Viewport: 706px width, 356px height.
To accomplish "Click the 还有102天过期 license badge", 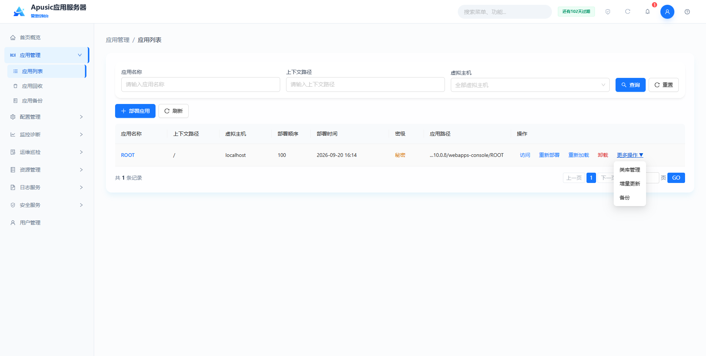I will (x=576, y=12).
